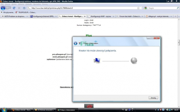Open the Windows Start orb
The height and width of the screenshot is (112, 180).
click(4, 110)
